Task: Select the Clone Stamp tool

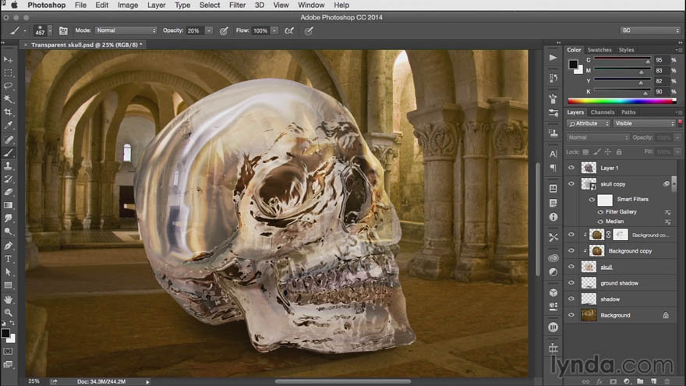Action: pos(8,166)
